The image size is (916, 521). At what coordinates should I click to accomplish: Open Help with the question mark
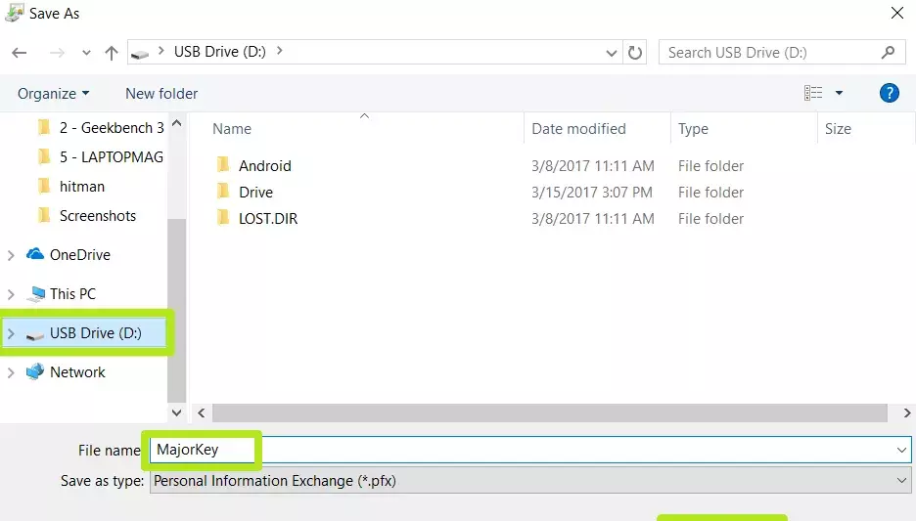pyautogui.click(x=890, y=93)
